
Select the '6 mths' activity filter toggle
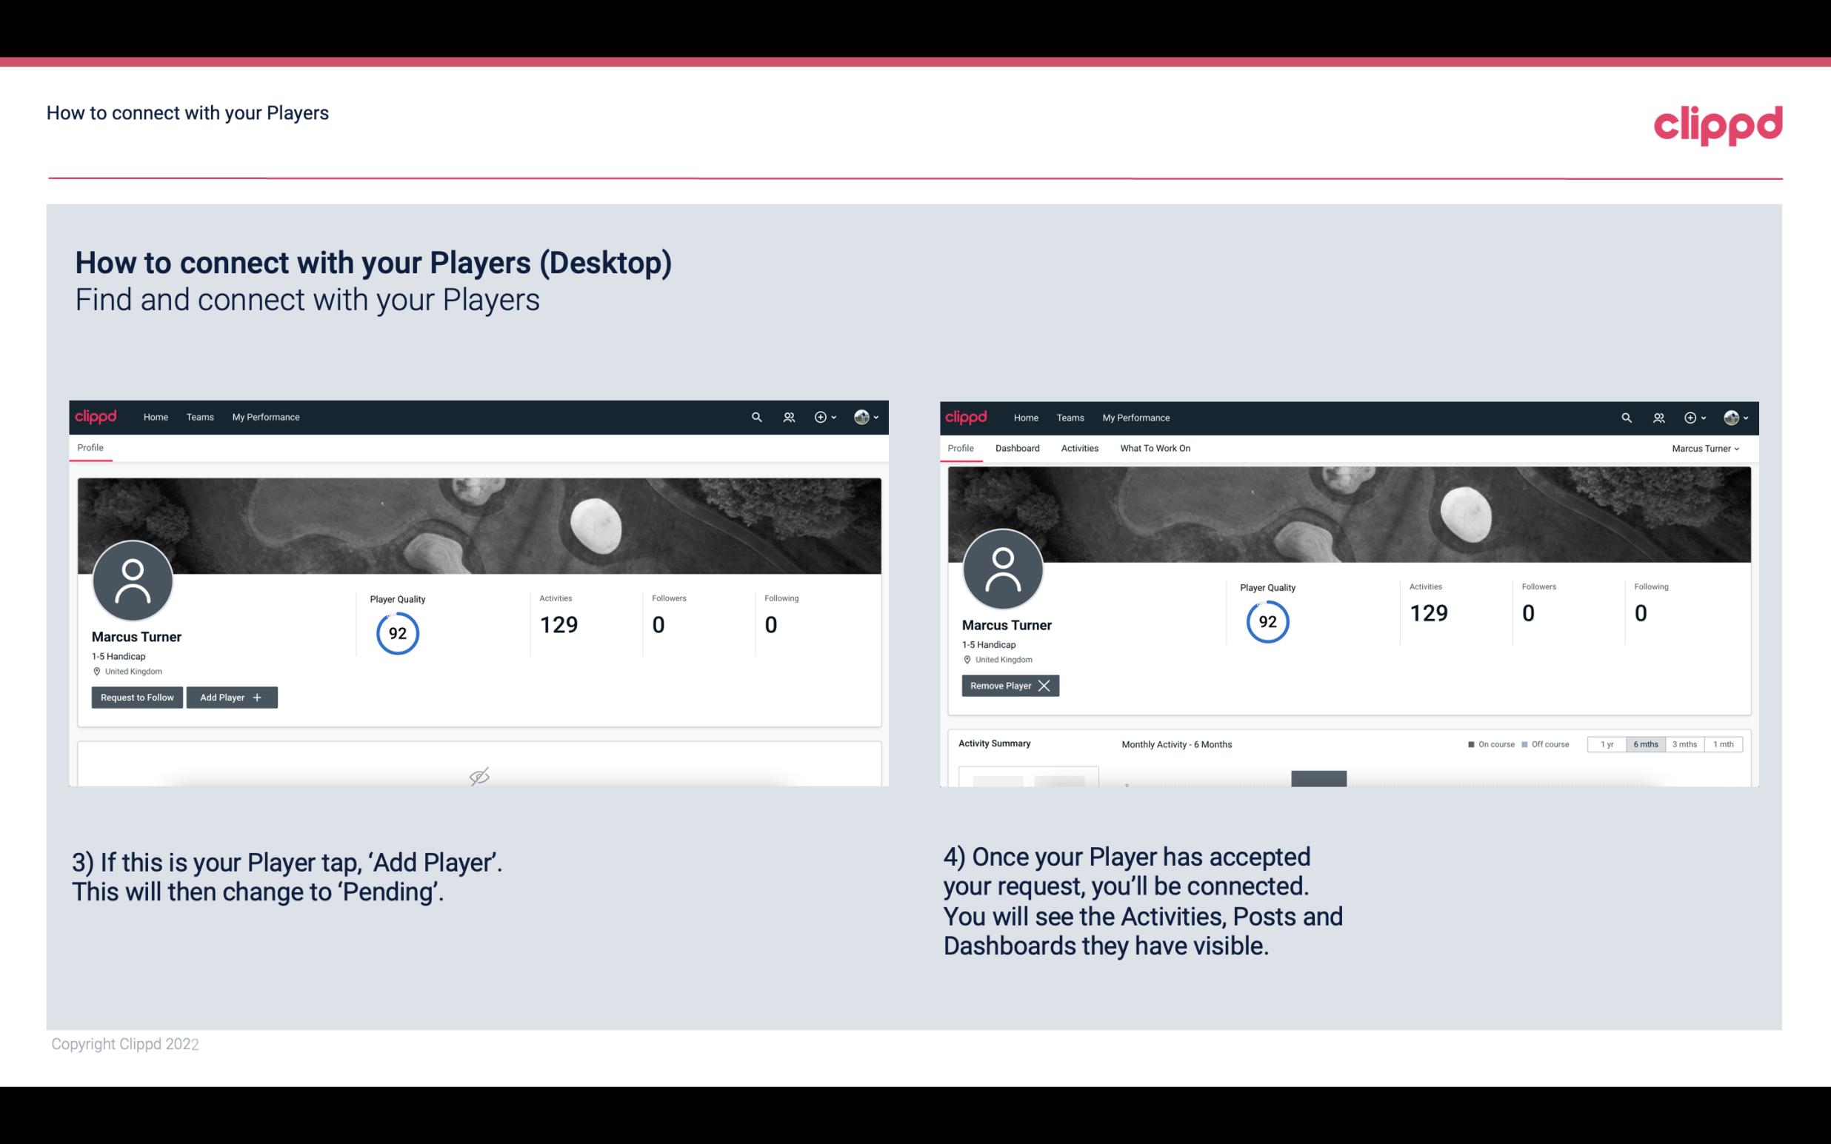coord(1645,743)
